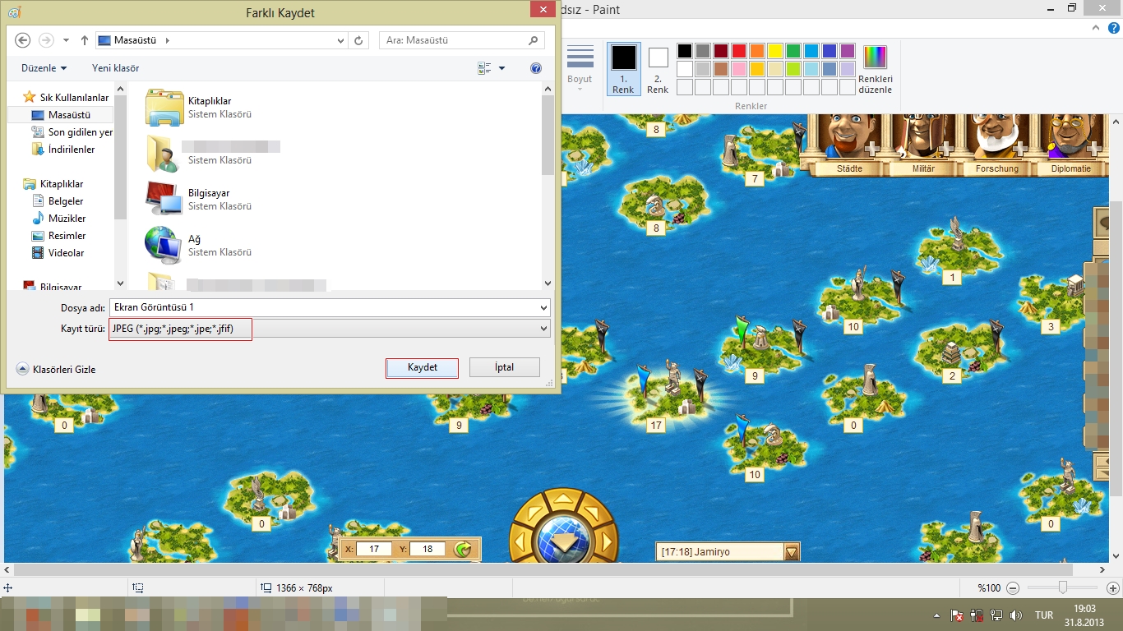
Task: Click the Y coordinate field showing 18
Action: pos(427,549)
